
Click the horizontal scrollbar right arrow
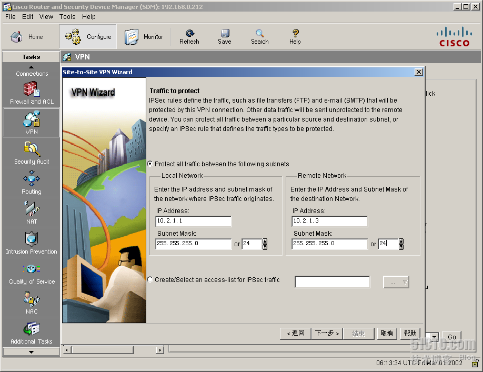pyautogui.click(x=159, y=350)
